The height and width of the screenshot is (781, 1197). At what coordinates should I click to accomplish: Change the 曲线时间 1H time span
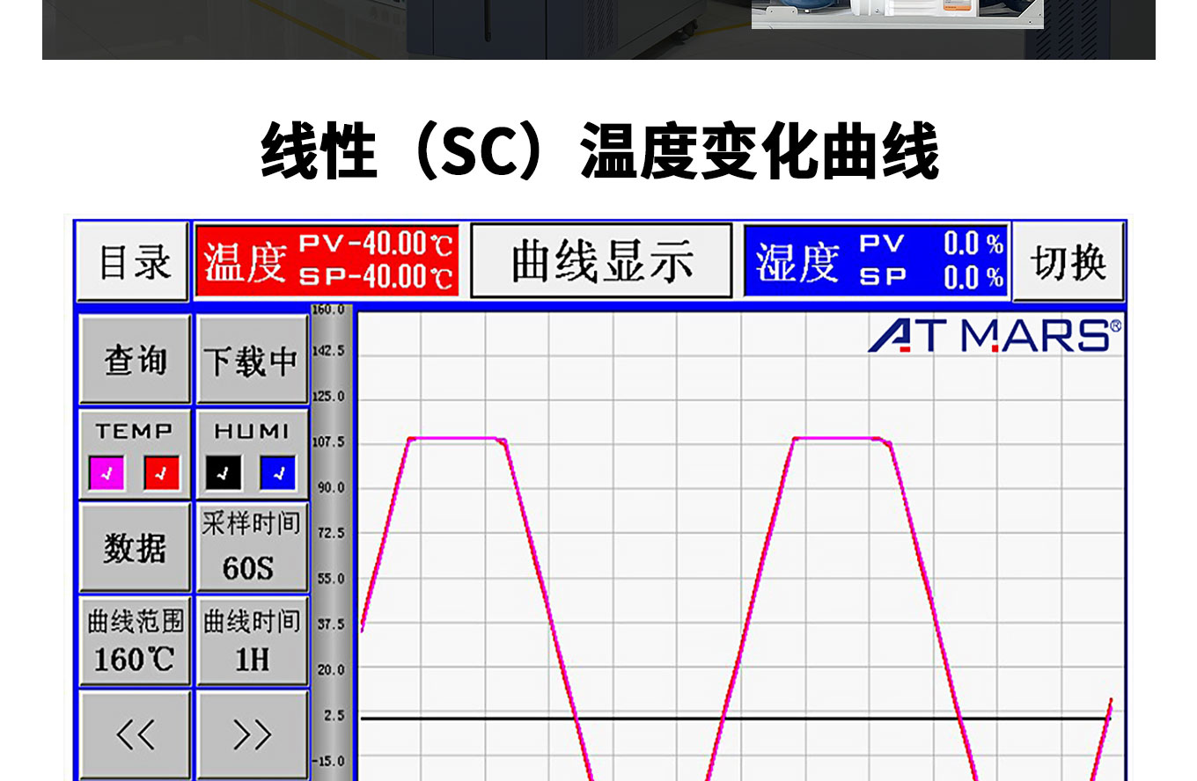[252, 640]
